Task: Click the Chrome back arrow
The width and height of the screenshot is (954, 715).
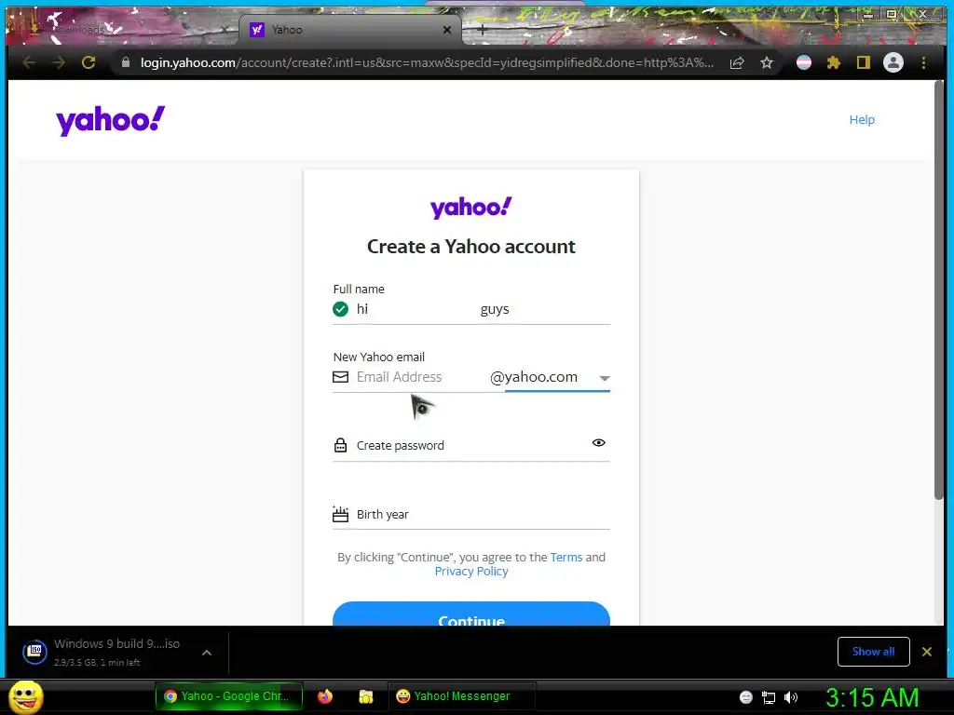Action: coord(29,62)
